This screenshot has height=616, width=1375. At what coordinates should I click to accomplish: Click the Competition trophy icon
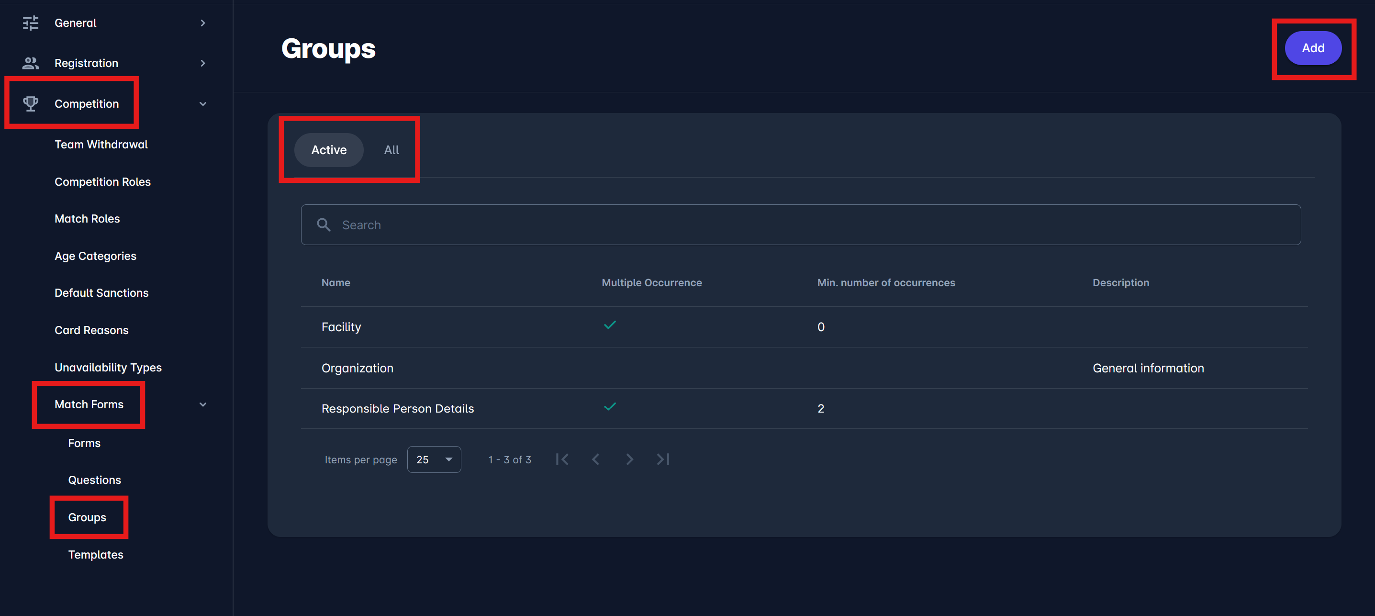(31, 103)
